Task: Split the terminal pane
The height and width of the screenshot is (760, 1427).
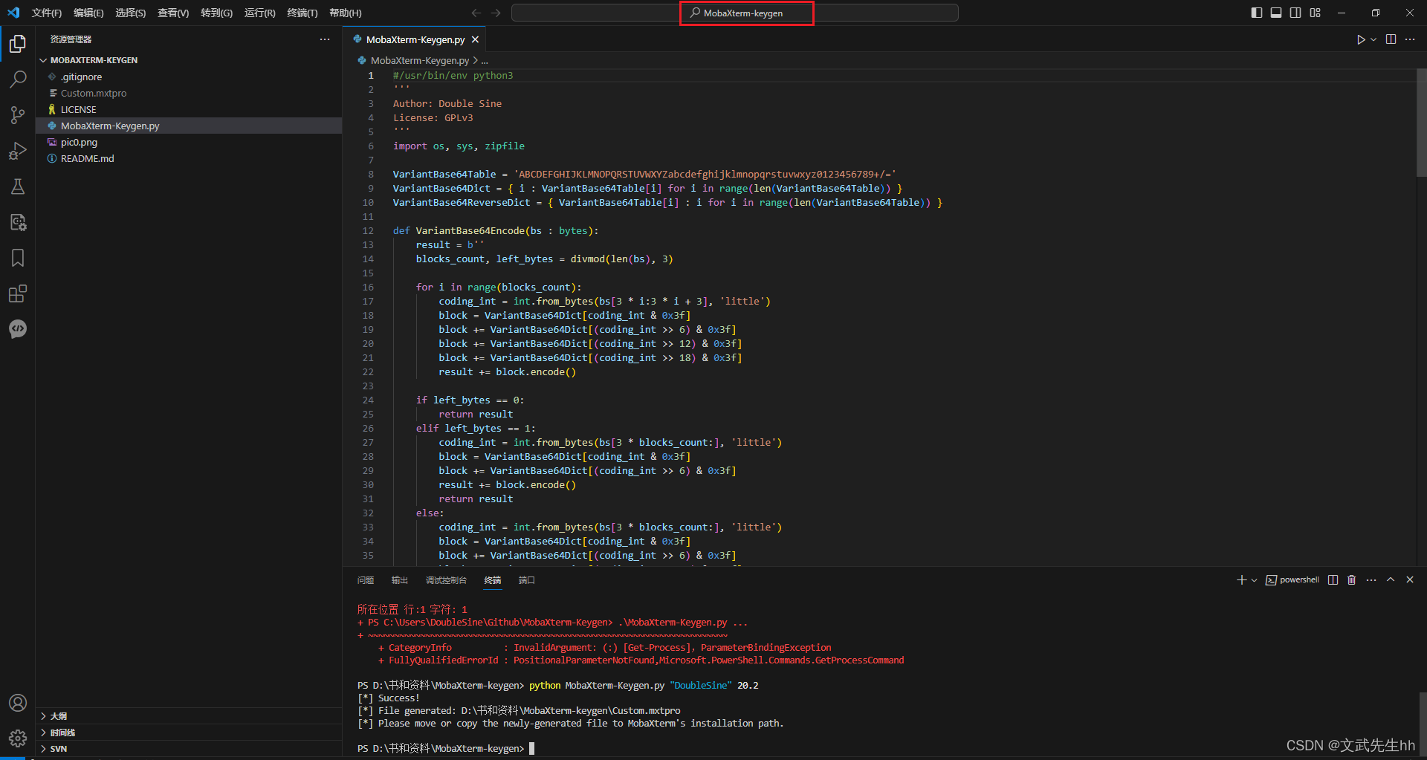Action: [1333, 579]
